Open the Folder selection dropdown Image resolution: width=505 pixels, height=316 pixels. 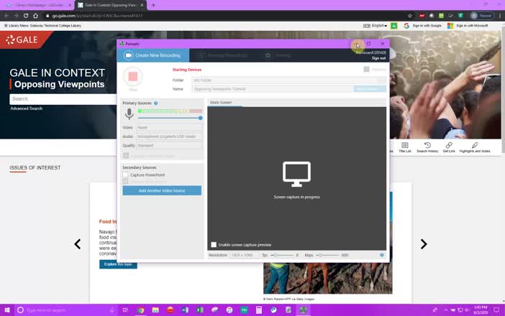(288, 80)
